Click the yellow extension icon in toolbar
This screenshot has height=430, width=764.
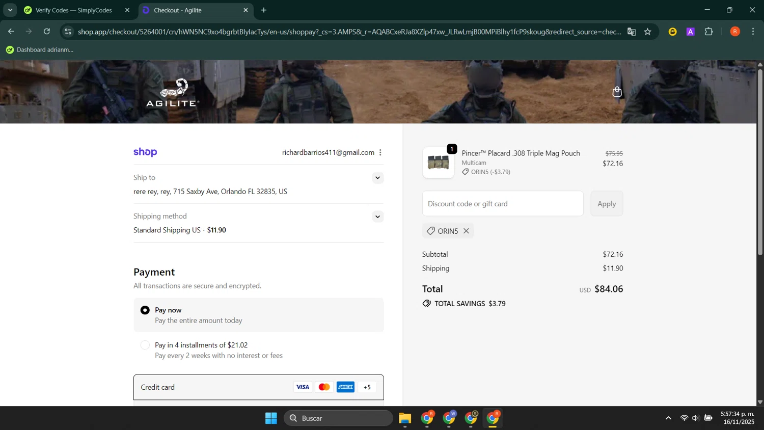coord(673,32)
